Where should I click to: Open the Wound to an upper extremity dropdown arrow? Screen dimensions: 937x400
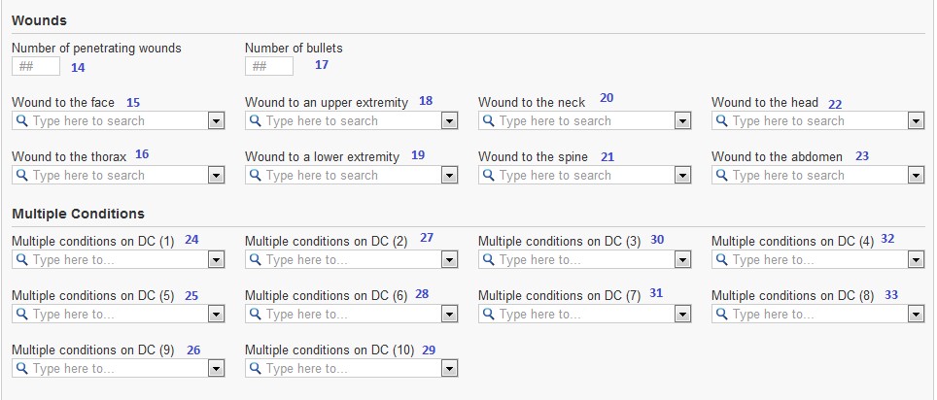tap(449, 121)
